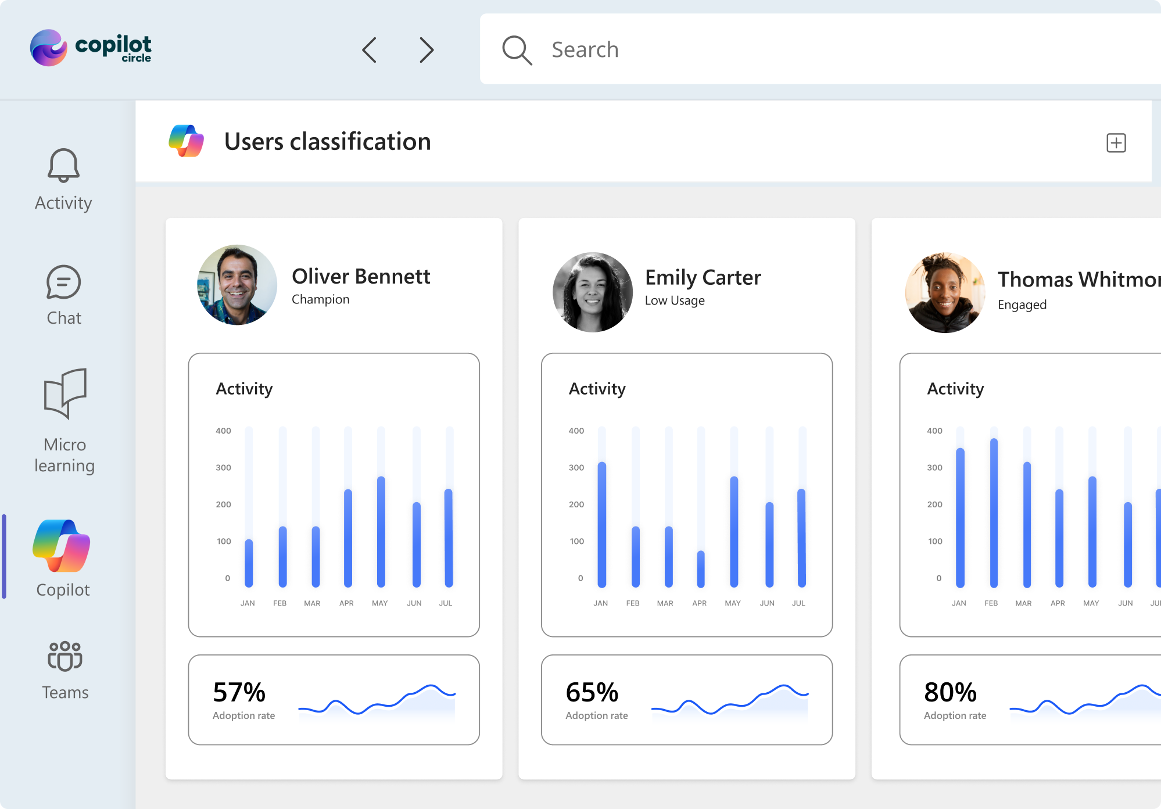Open the 65% Adoption rate card
This screenshot has width=1161, height=809.
686,700
